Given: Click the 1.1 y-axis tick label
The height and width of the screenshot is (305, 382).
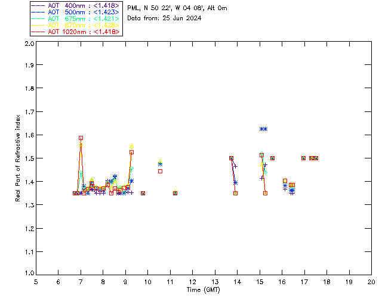Looking at the screenshot, I should pos(29,252).
